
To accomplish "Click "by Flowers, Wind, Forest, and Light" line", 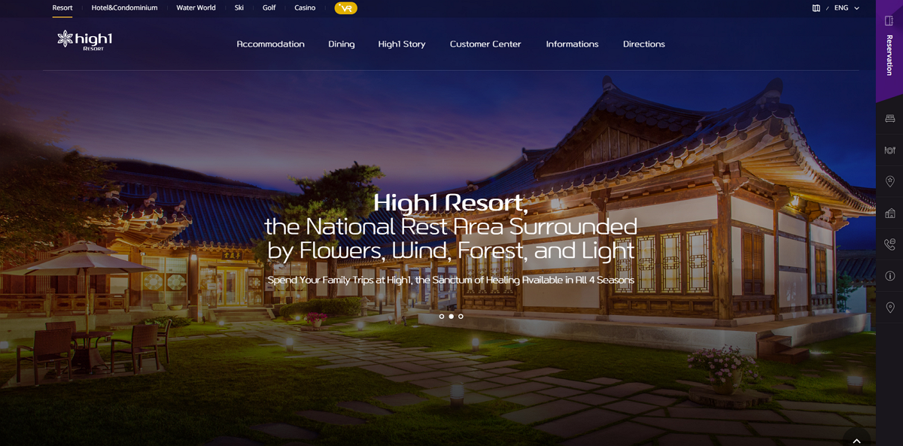I will pos(451,250).
